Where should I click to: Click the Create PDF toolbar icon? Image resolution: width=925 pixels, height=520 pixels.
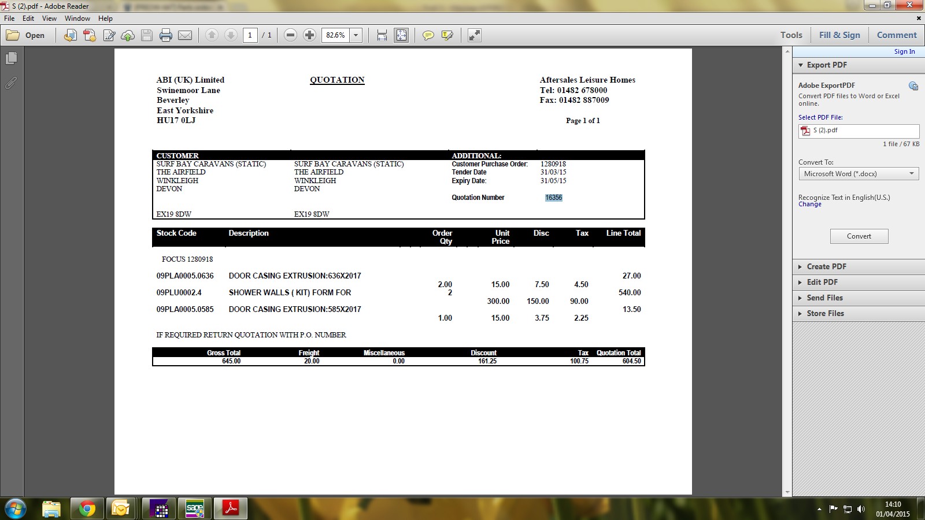[x=90, y=35]
